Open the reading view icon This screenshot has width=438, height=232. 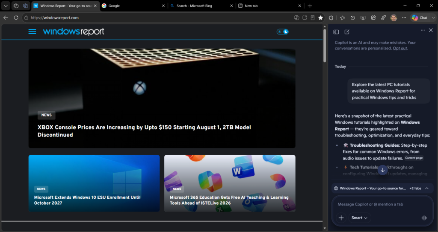coord(313,17)
